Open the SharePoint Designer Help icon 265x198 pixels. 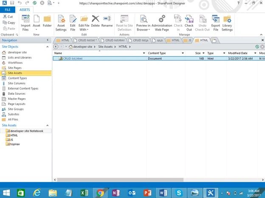239,3
